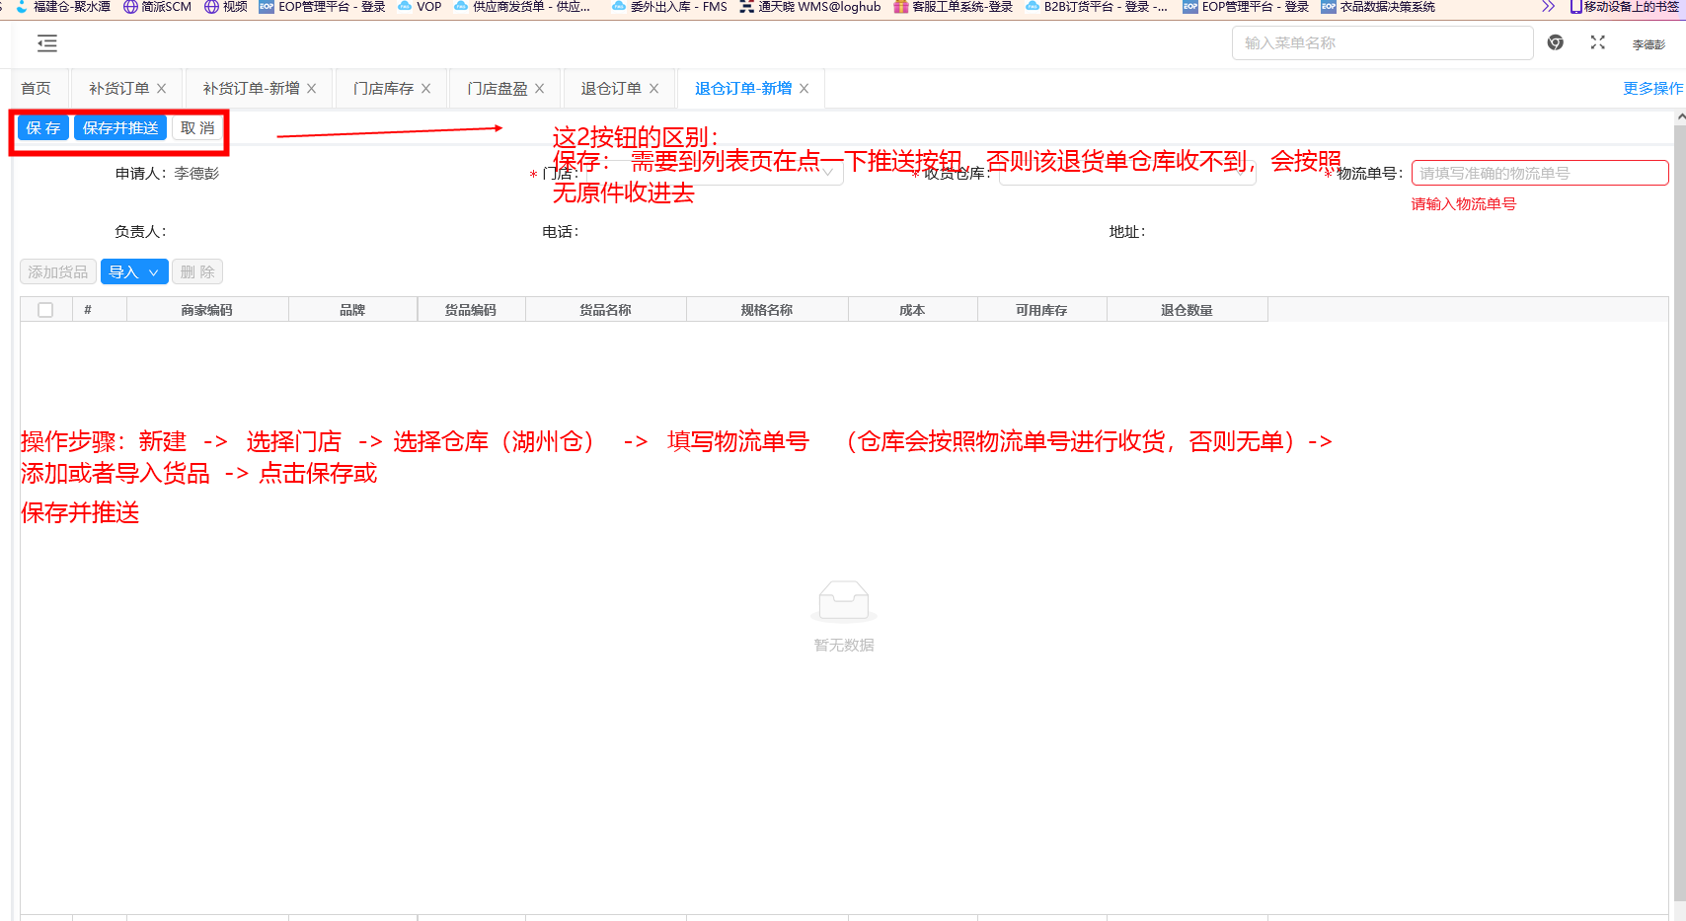Open the 门店 selection dropdown

coord(711,173)
